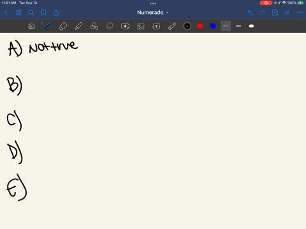This screenshot has height=229, width=306.
Task: Tap the battery status indicator
Action: click(300, 3)
